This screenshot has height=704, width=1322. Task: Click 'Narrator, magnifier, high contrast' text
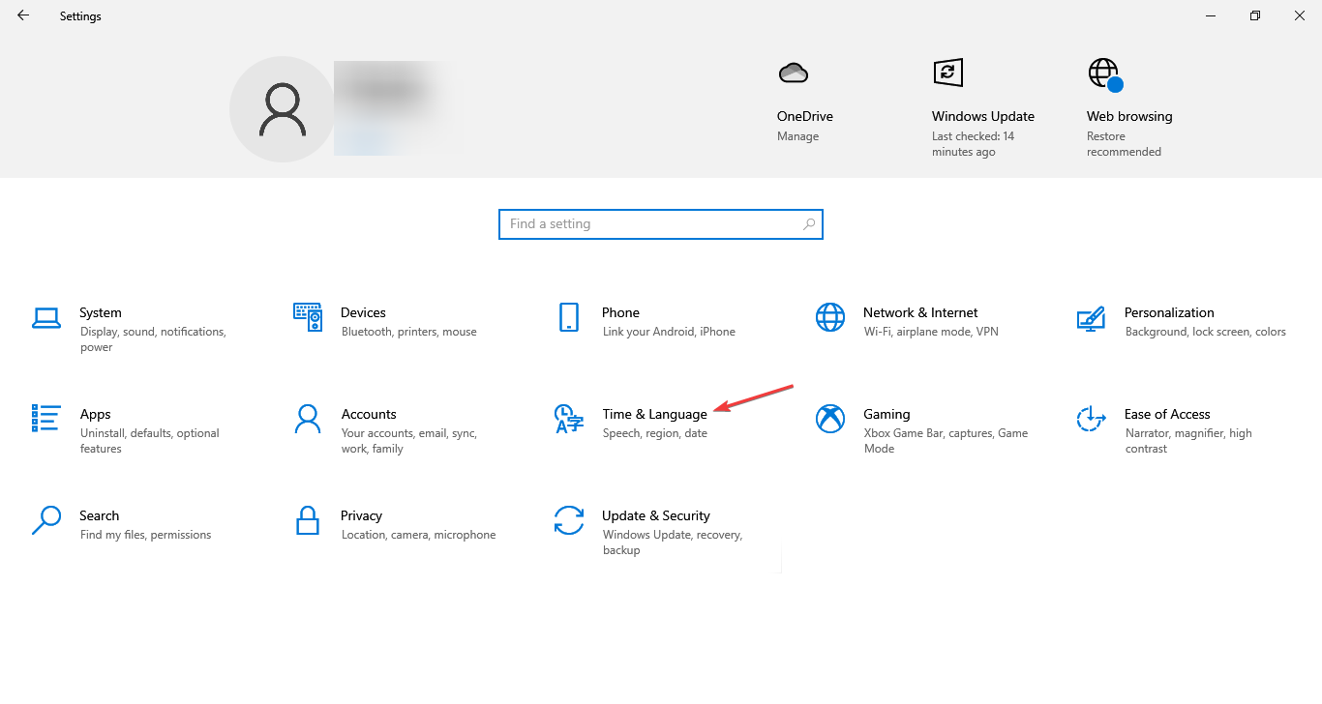point(1188,441)
